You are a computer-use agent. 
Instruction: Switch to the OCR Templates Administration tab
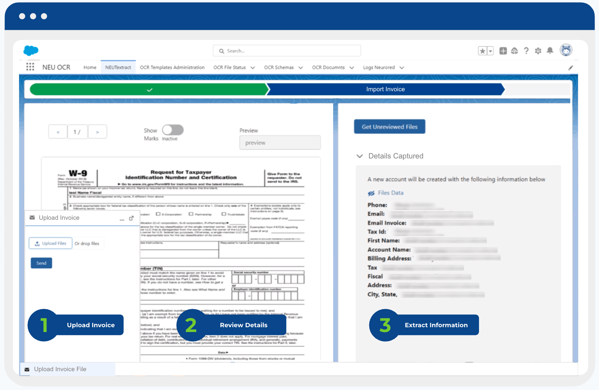[172, 68]
